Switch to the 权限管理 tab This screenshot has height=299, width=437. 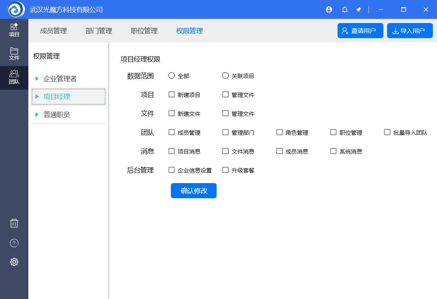(x=189, y=31)
